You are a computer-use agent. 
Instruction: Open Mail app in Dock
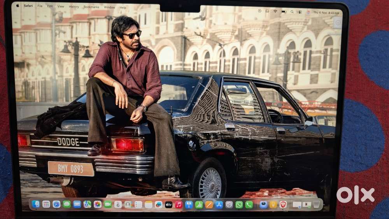click(77, 204)
